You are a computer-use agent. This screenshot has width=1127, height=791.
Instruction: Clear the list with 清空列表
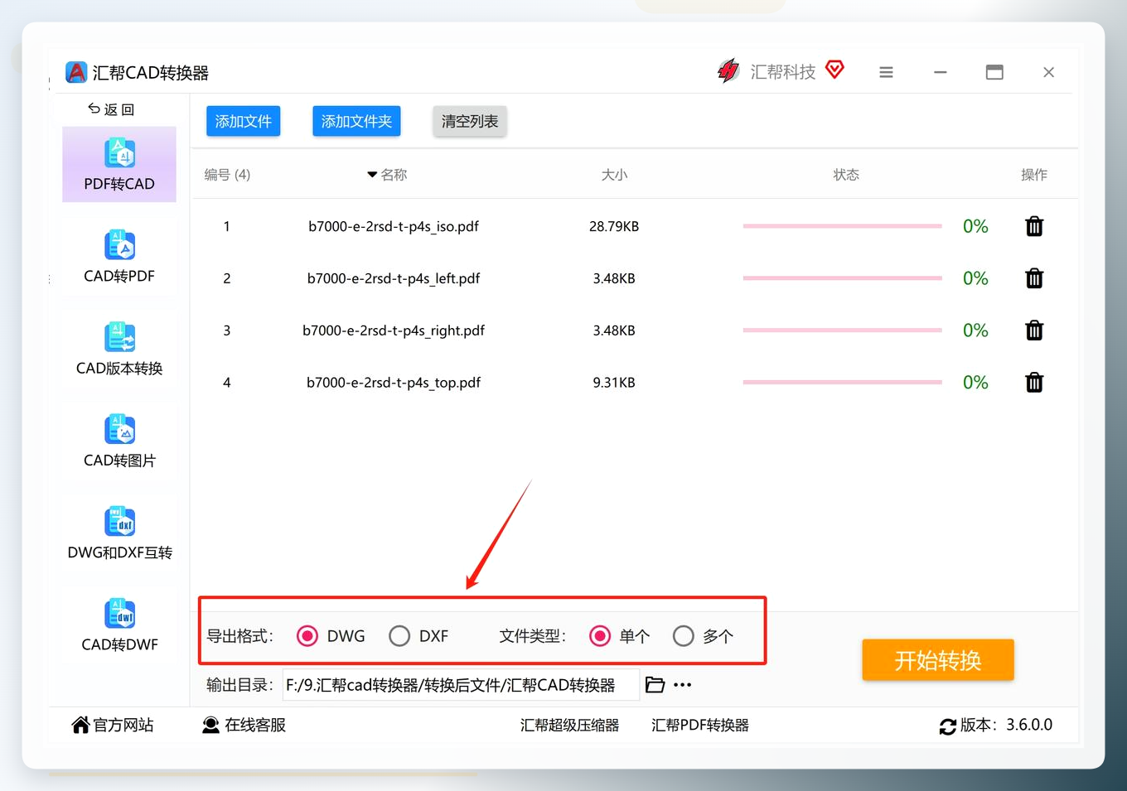[x=470, y=121]
